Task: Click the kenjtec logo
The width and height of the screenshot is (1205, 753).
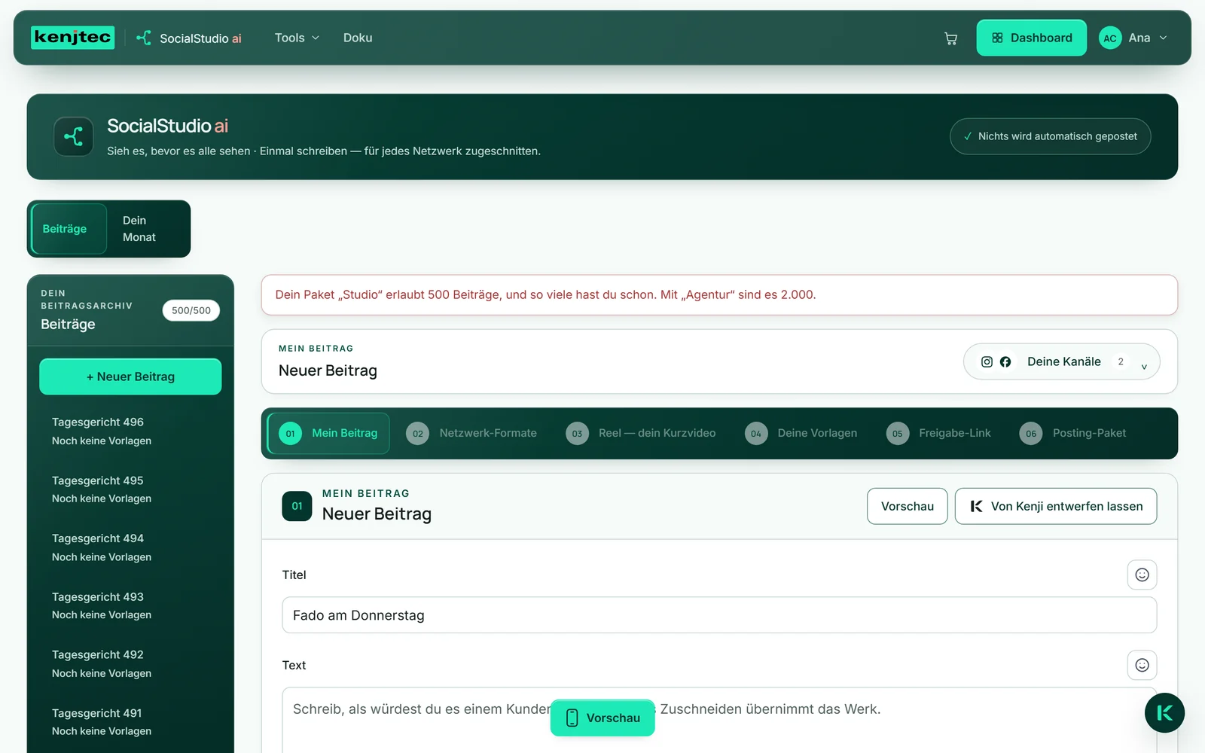Action: coord(72,38)
